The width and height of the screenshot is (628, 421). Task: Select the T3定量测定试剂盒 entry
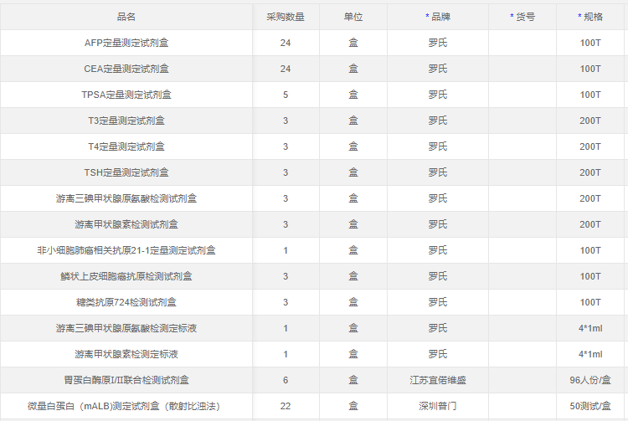coord(126,121)
